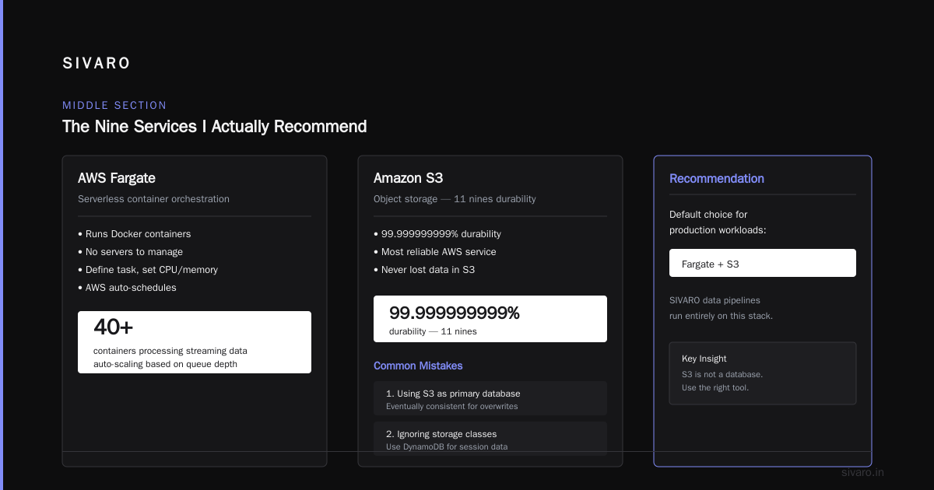Screen dimensions: 934x490
Task: Open the sivaro.in footer link
Action: [x=863, y=472]
